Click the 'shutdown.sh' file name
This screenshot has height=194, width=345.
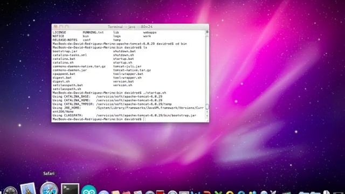coord(123,55)
